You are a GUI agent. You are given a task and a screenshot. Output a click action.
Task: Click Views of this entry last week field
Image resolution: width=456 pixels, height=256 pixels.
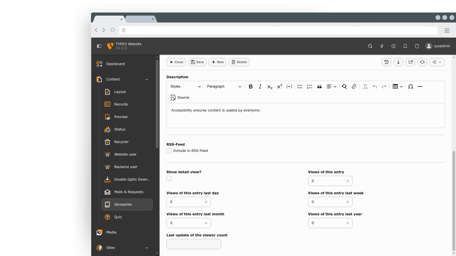coord(330,202)
